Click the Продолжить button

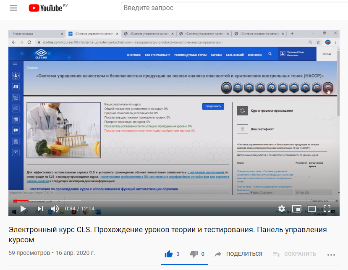(213, 106)
